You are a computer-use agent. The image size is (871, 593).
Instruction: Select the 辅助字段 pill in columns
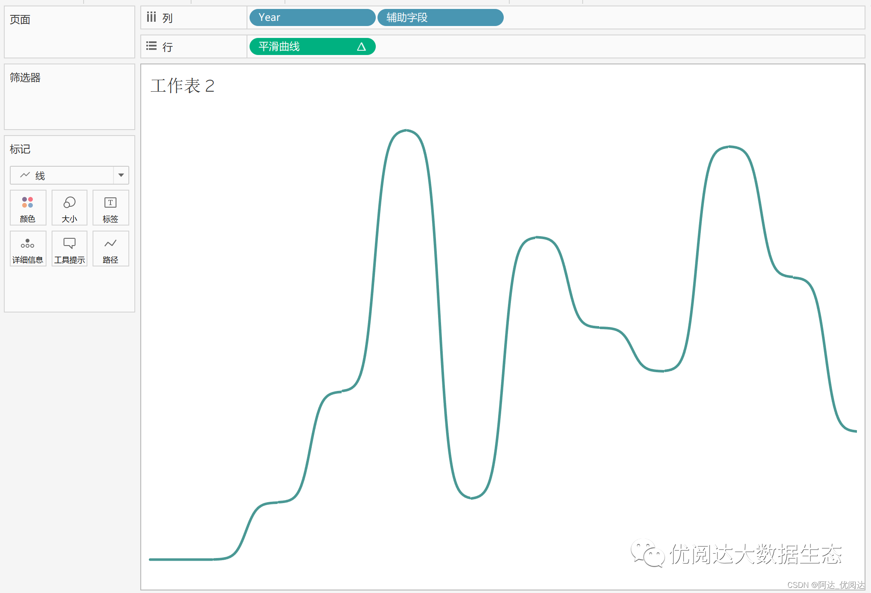pyautogui.click(x=440, y=17)
